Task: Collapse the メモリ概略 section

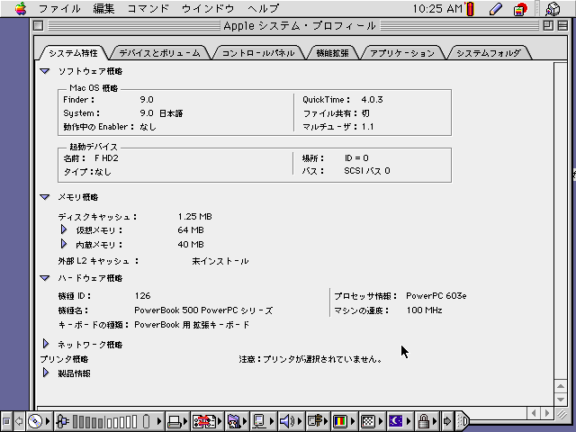Action: click(45, 197)
